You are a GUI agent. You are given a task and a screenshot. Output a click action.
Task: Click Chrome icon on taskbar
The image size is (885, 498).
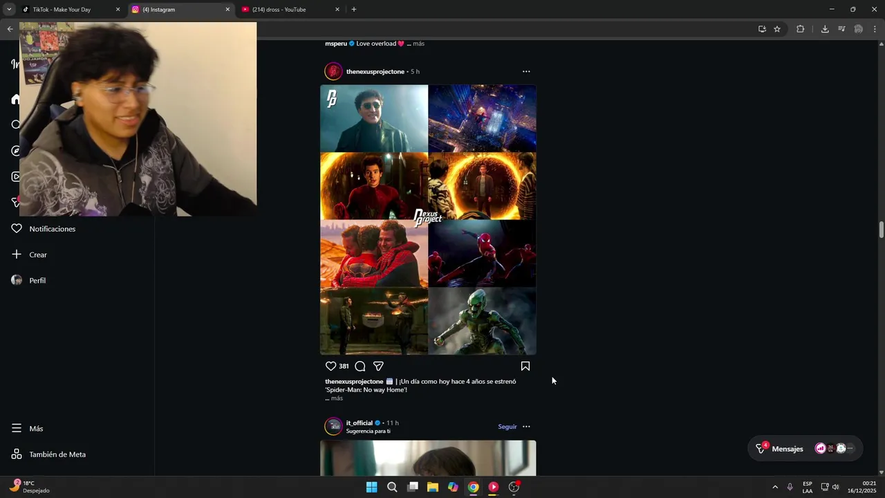point(473,487)
